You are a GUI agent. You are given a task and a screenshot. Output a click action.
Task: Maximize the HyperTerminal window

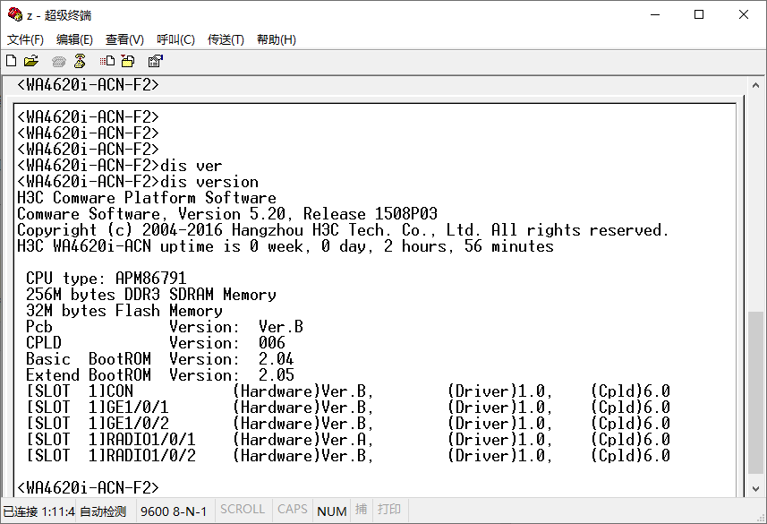(x=699, y=14)
